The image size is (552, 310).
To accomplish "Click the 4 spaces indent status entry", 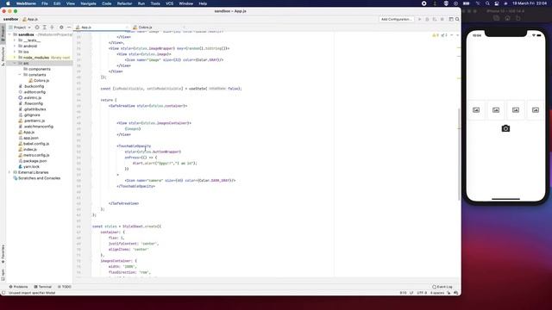I will (437, 293).
